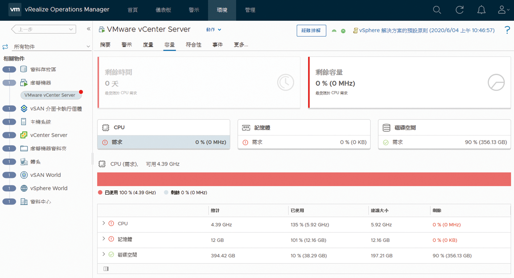Switch to the 符合性 tab
Screen dimensions: 514x278
tap(193, 45)
